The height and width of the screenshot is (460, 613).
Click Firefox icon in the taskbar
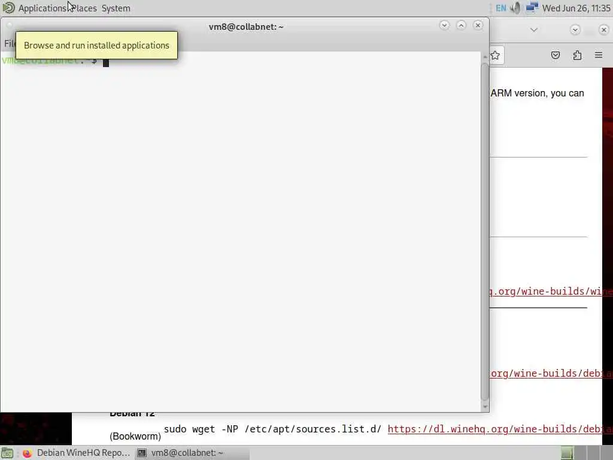pos(27,453)
